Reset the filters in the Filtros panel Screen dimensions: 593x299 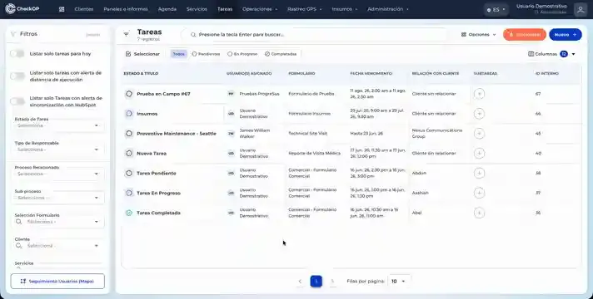93,35
